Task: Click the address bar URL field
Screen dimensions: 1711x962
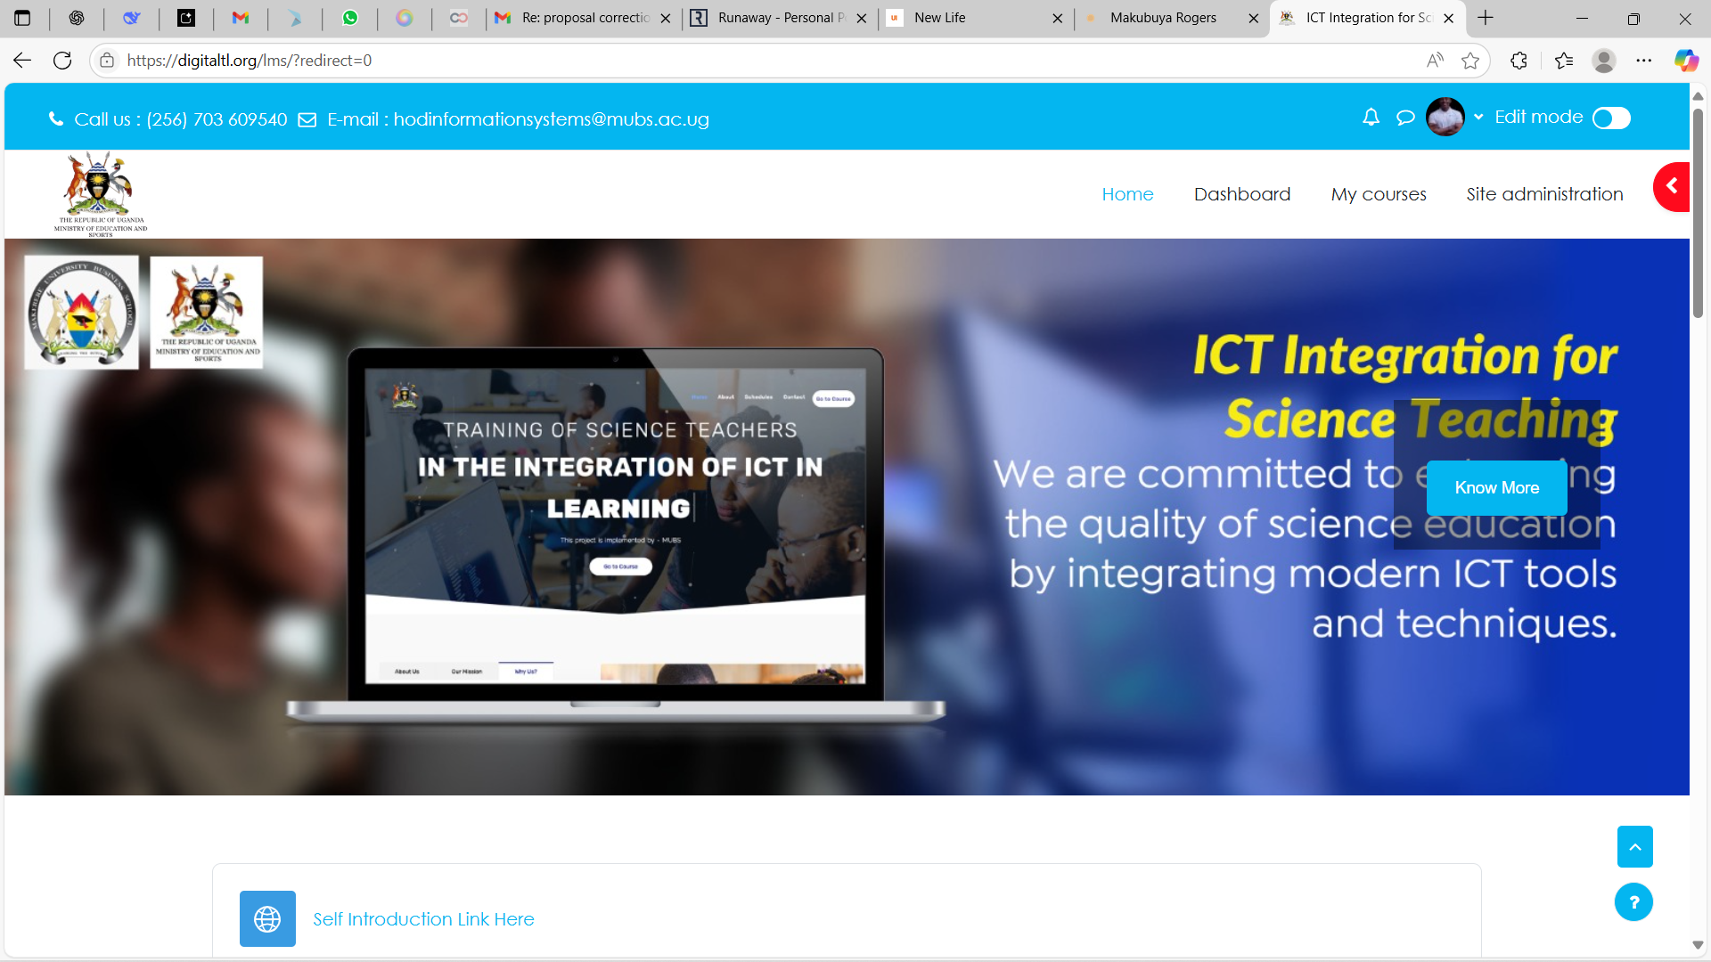Action: click(713, 61)
